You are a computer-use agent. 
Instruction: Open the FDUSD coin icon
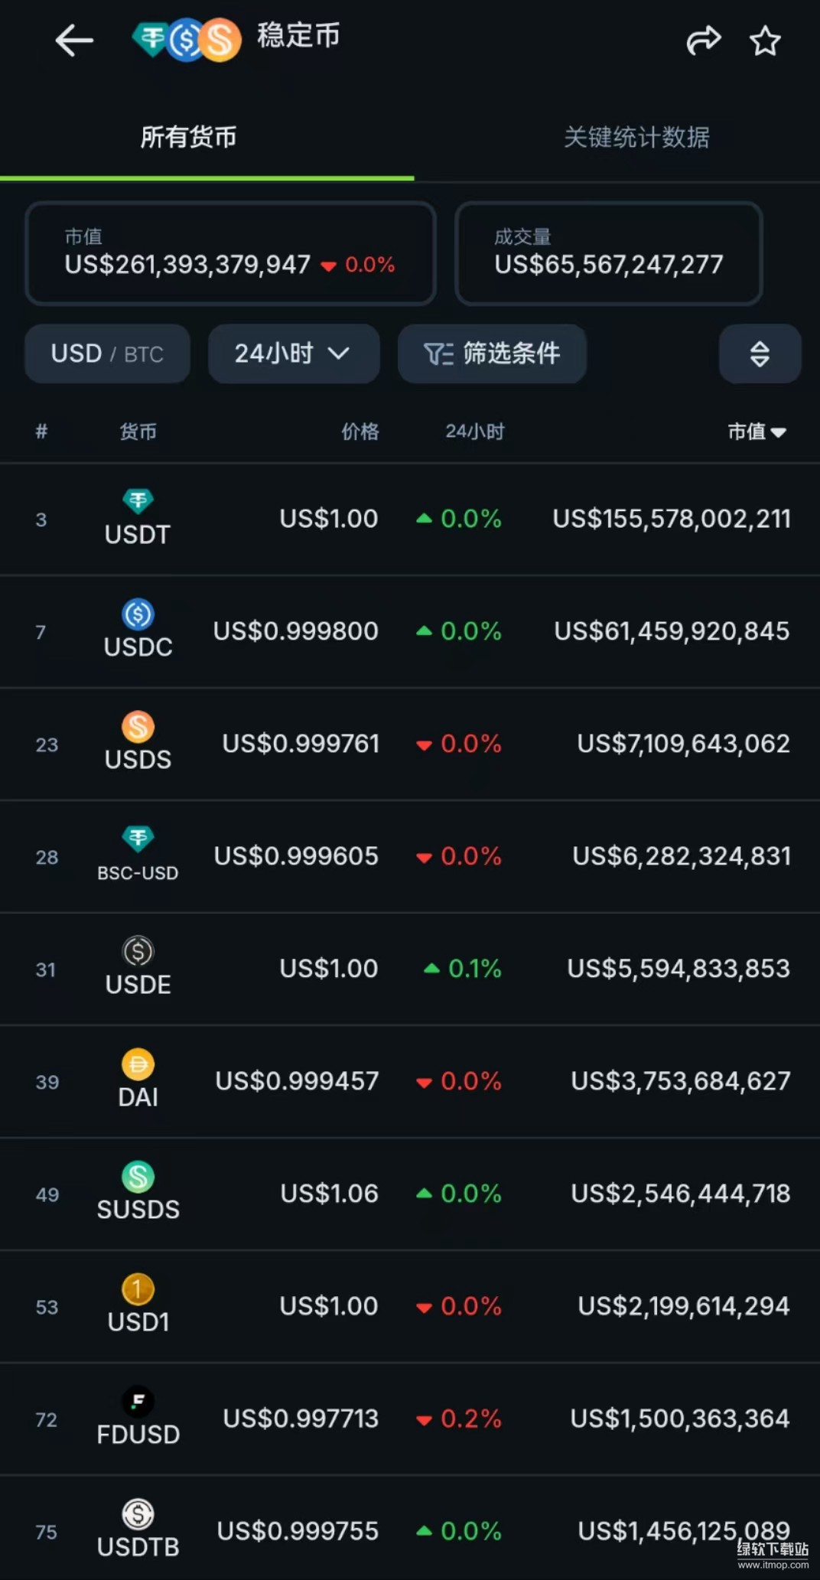138,1401
